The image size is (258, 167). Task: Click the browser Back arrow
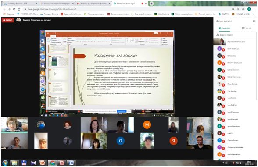[4, 9]
